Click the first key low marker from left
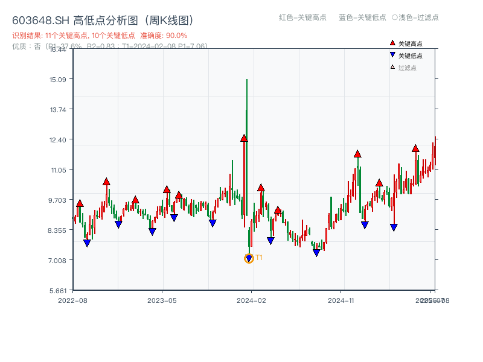This screenshot has width=483, height=362. [87, 243]
